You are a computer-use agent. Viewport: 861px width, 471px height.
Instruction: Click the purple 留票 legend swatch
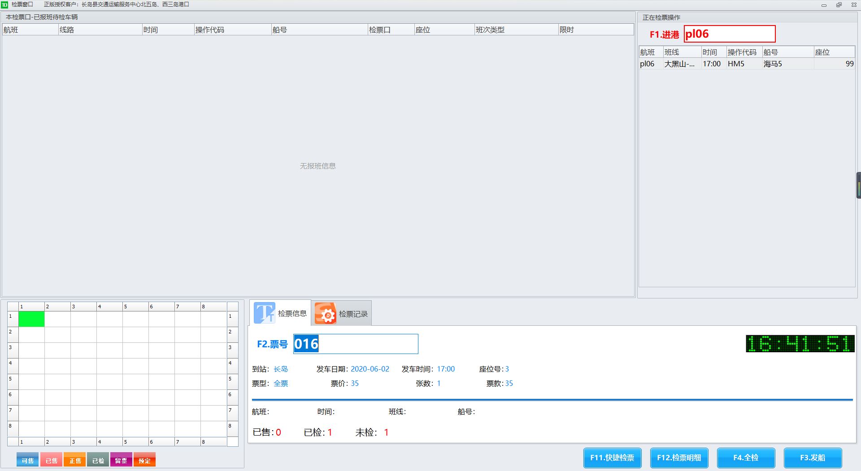point(121,460)
